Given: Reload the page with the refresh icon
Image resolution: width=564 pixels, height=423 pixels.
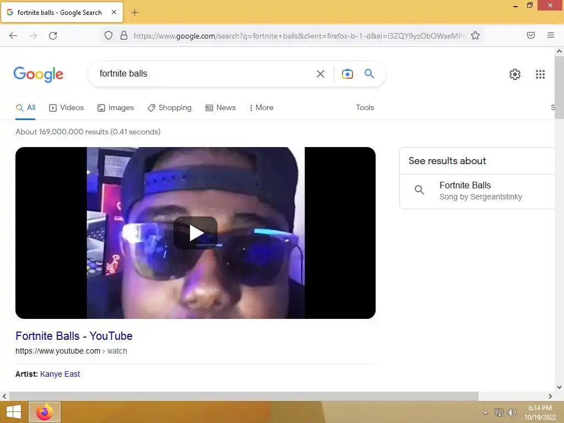Looking at the screenshot, I should pos(53,36).
